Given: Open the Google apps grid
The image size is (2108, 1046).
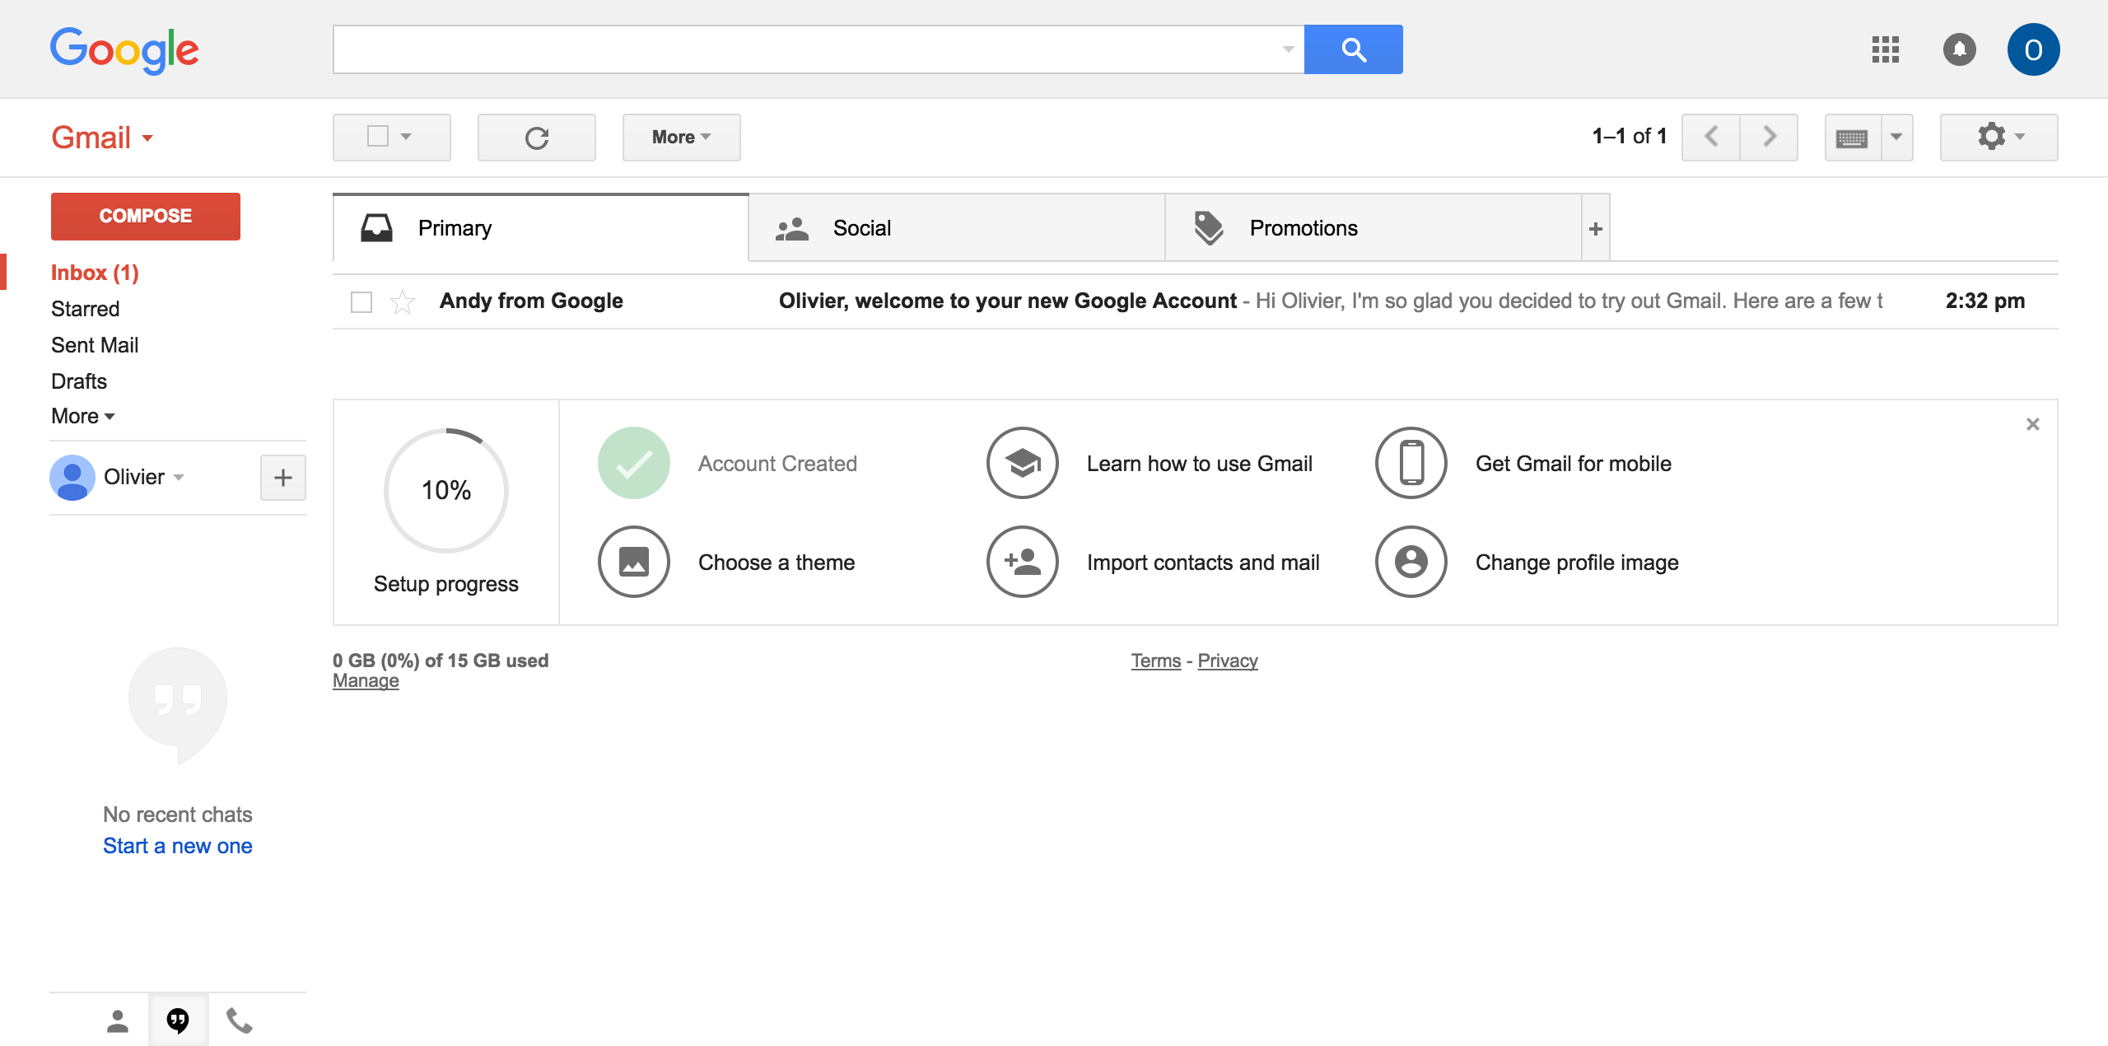Looking at the screenshot, I should click(1885, 49).
